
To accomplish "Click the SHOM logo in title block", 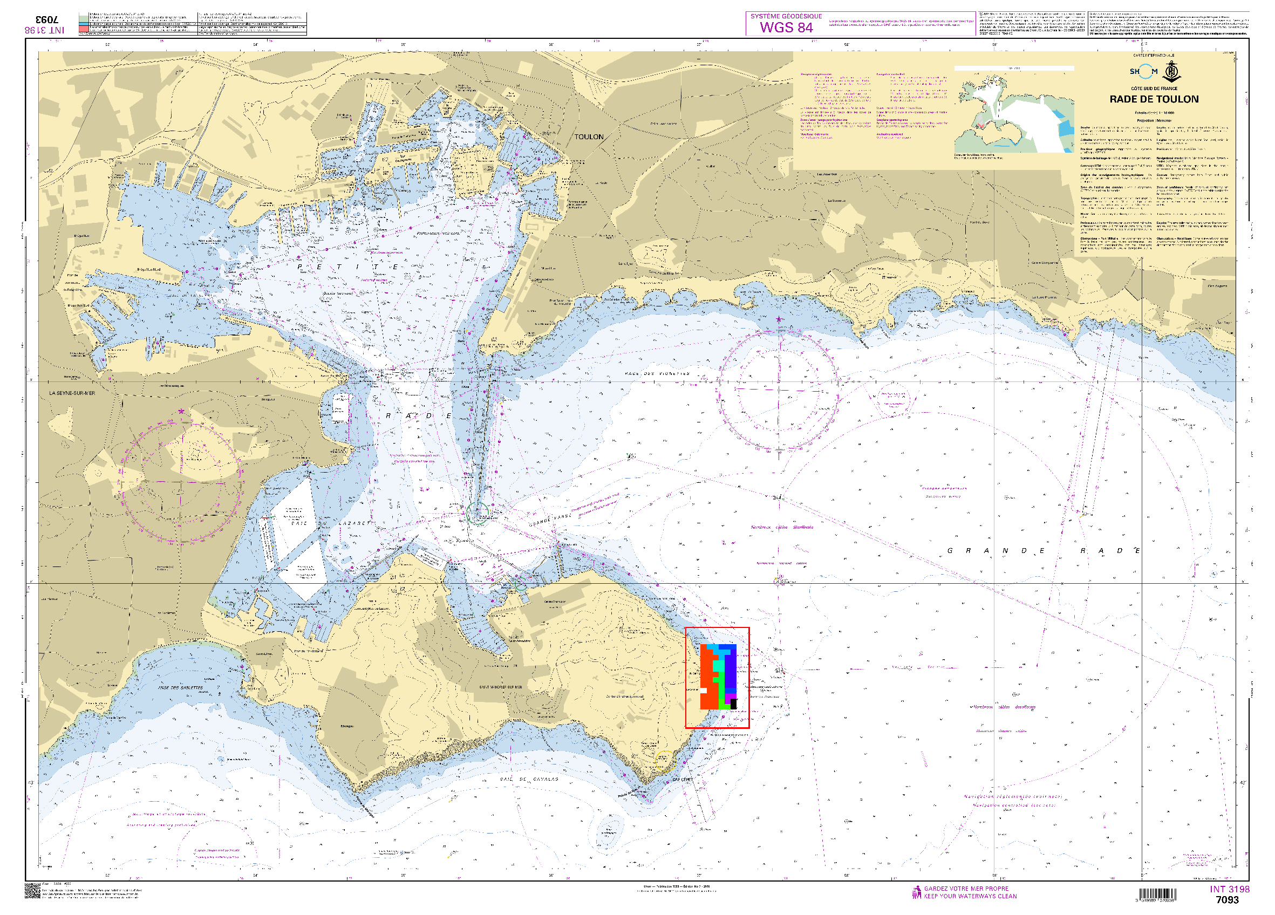I will coord(1143,71).
